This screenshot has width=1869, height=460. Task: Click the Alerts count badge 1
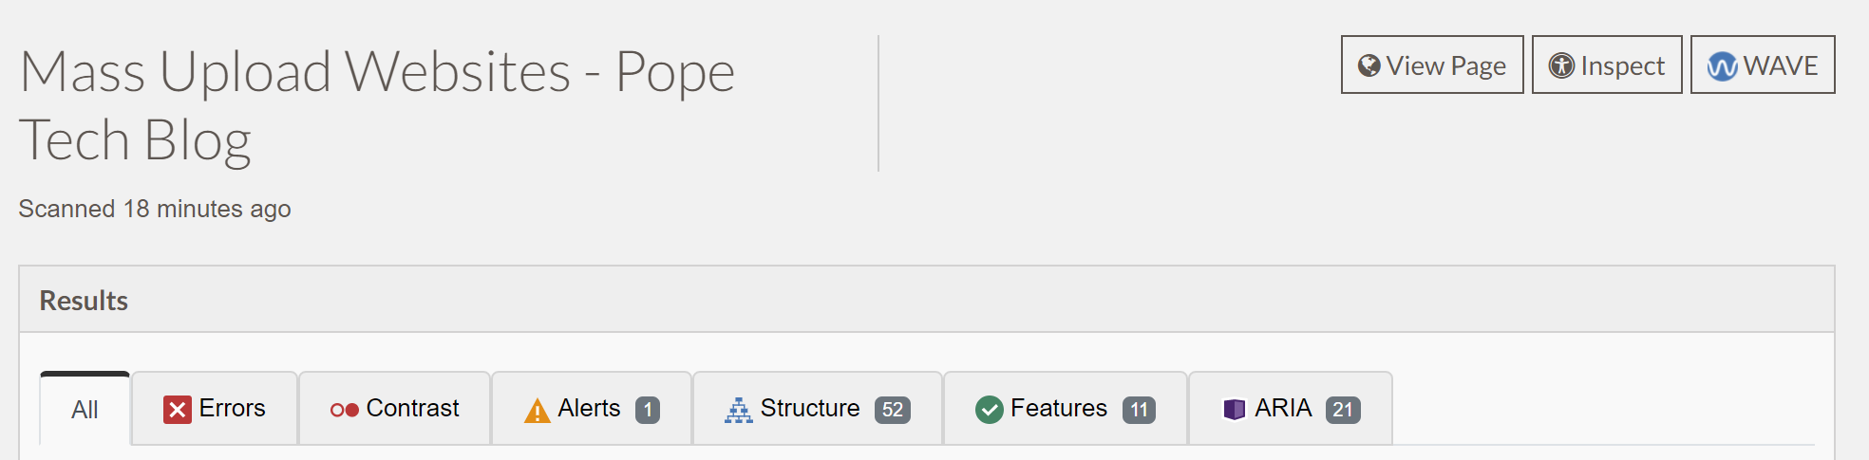[648, 410]
